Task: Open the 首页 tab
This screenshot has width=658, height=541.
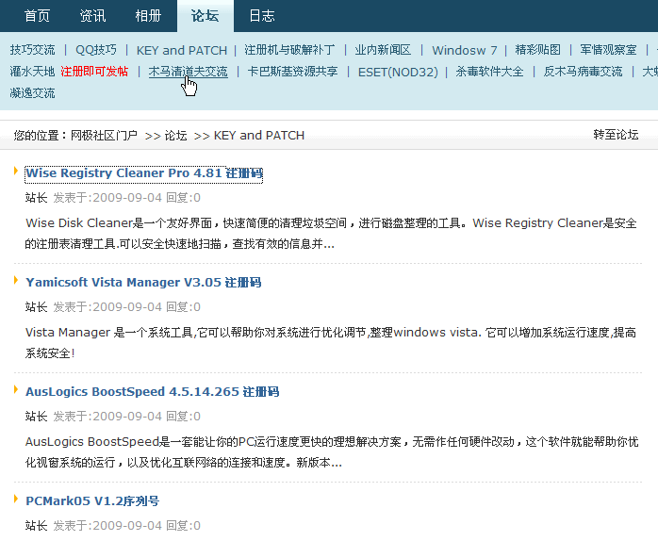Action: coord(37,16)
